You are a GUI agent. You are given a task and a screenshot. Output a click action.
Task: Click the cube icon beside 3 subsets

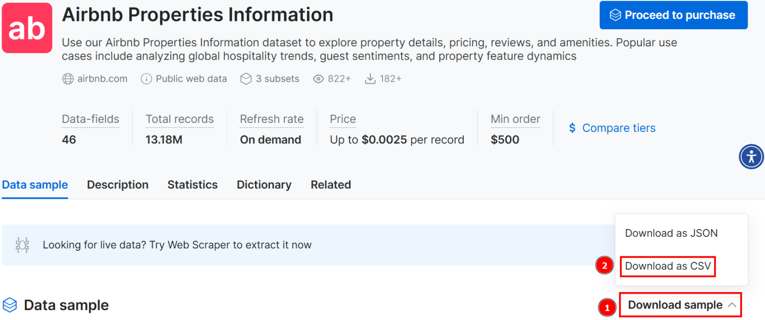(246, 79)
